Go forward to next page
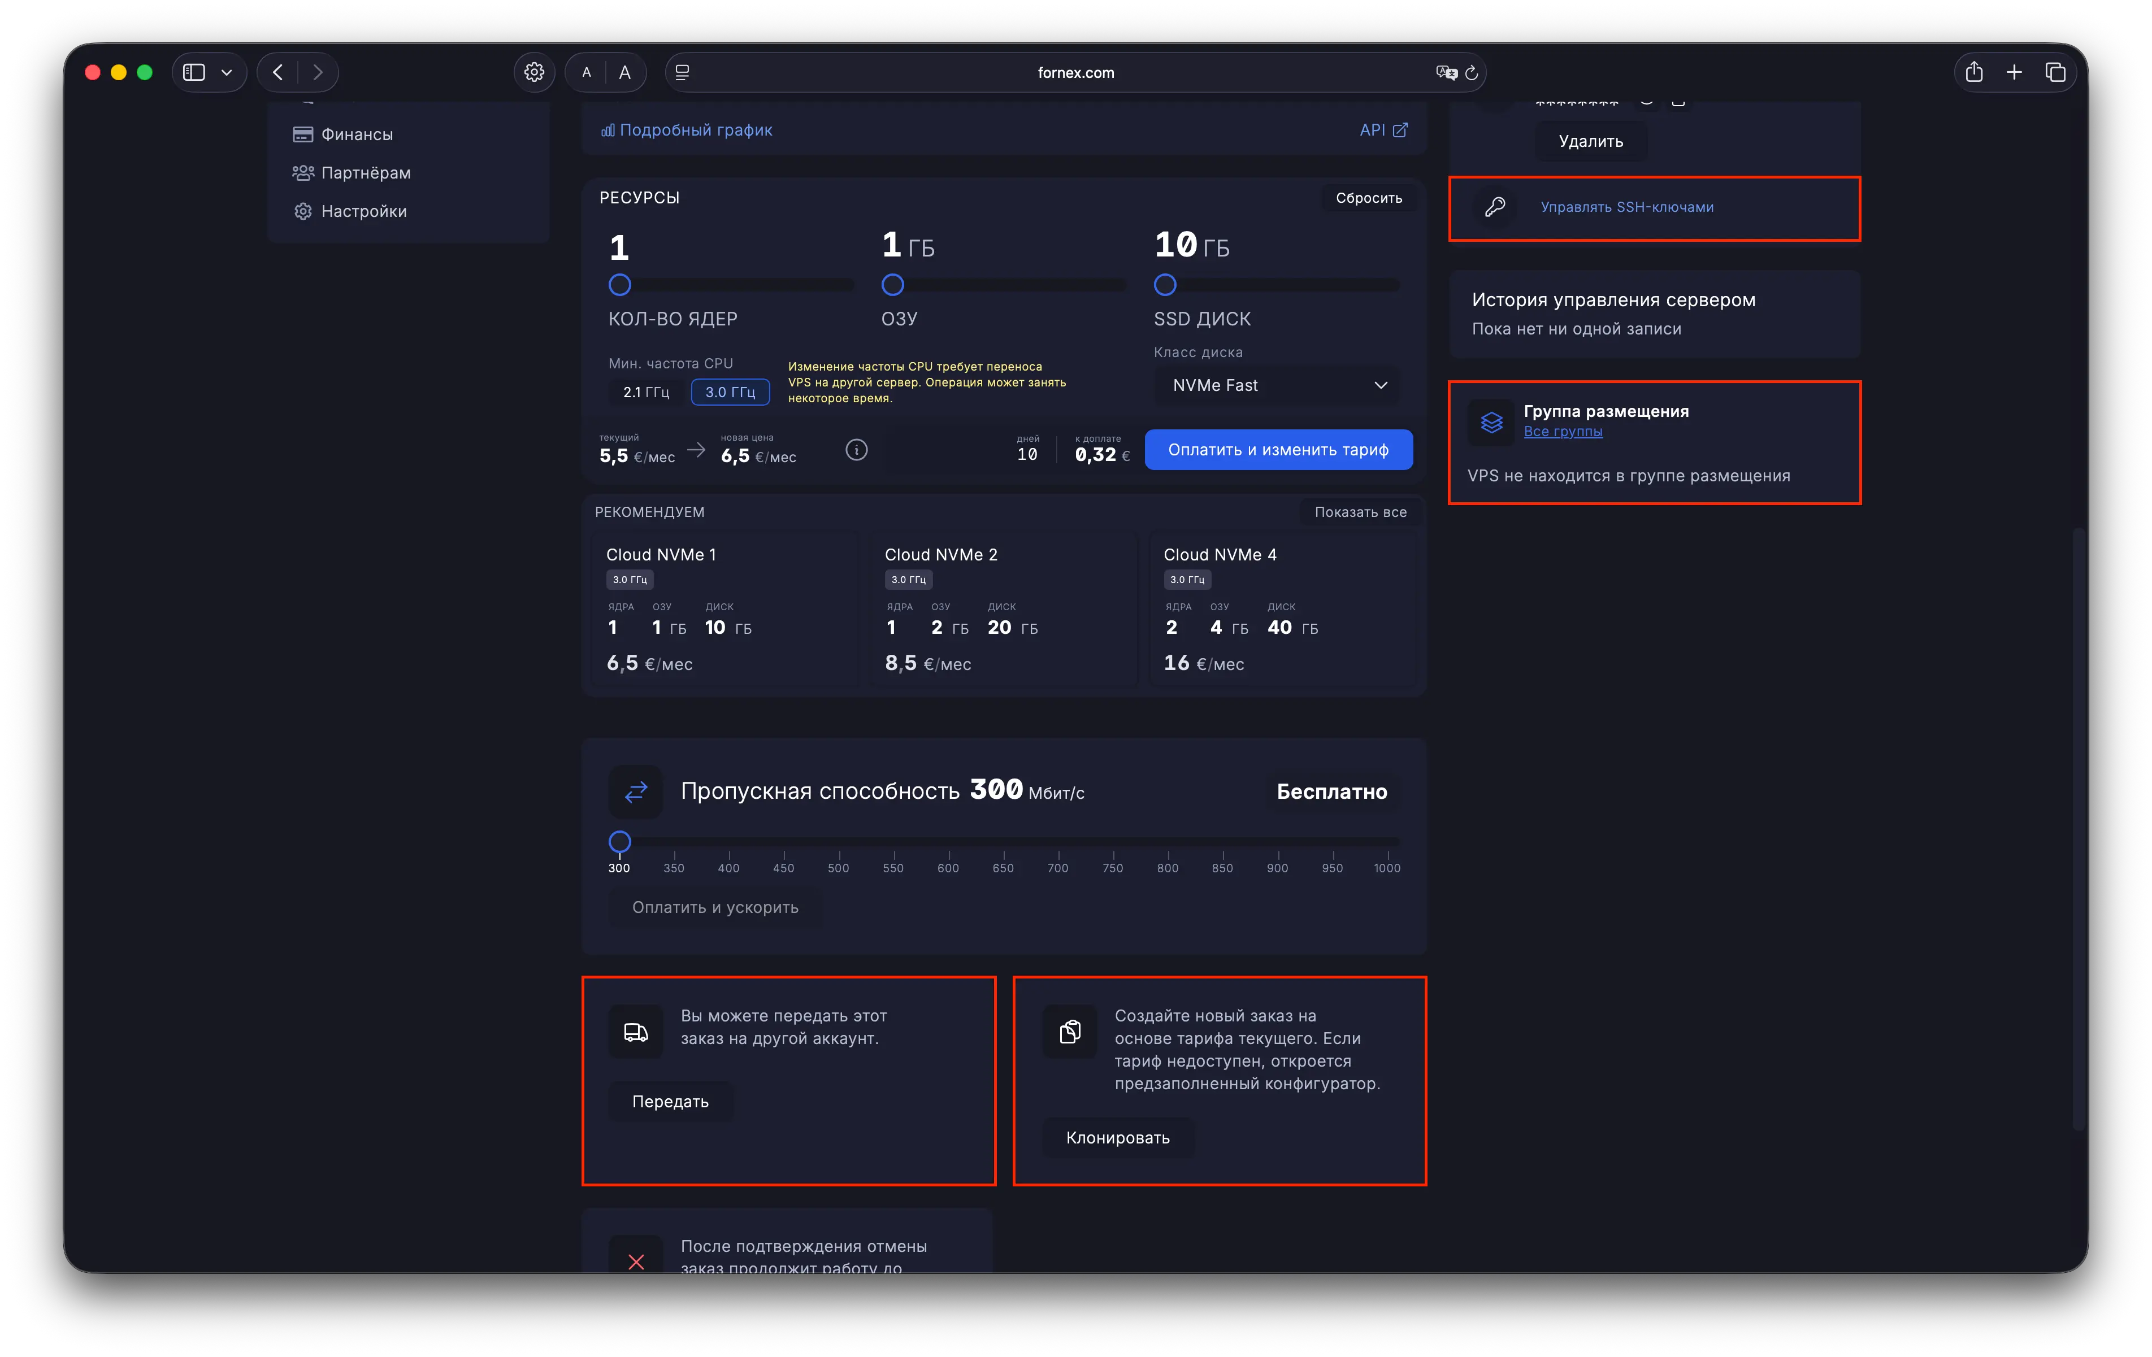Screen dimensions: 2152x1357 pyautogui.click(x=317, y=72)
